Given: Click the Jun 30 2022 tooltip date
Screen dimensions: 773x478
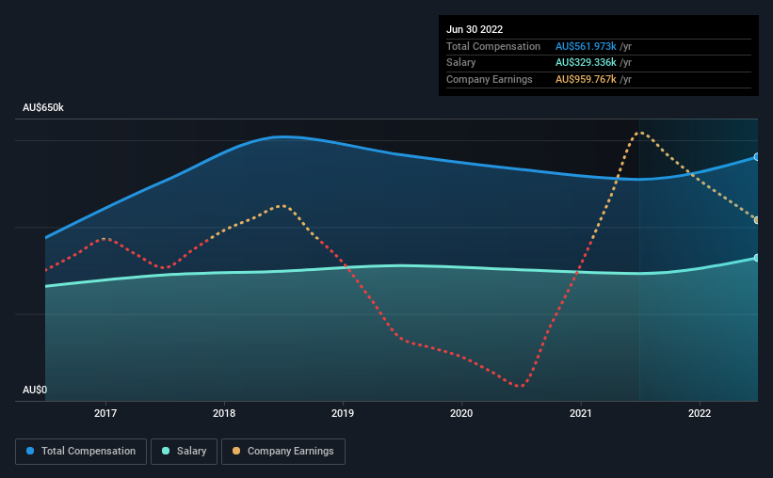Looking at the screenshot, I should tap(475, 29).
